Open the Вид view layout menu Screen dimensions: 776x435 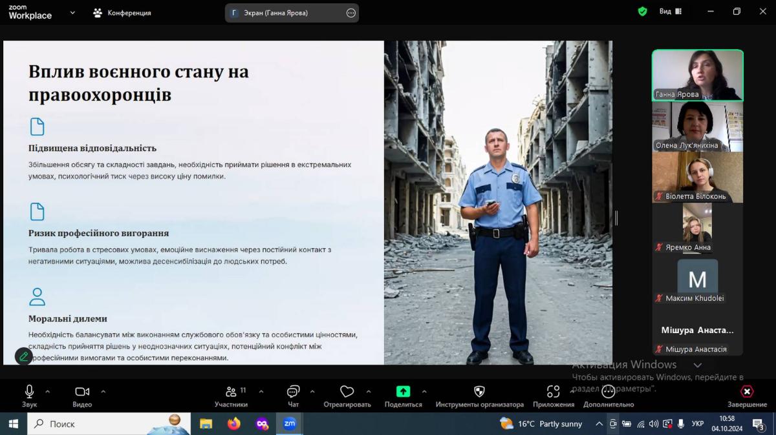point(670,11)
